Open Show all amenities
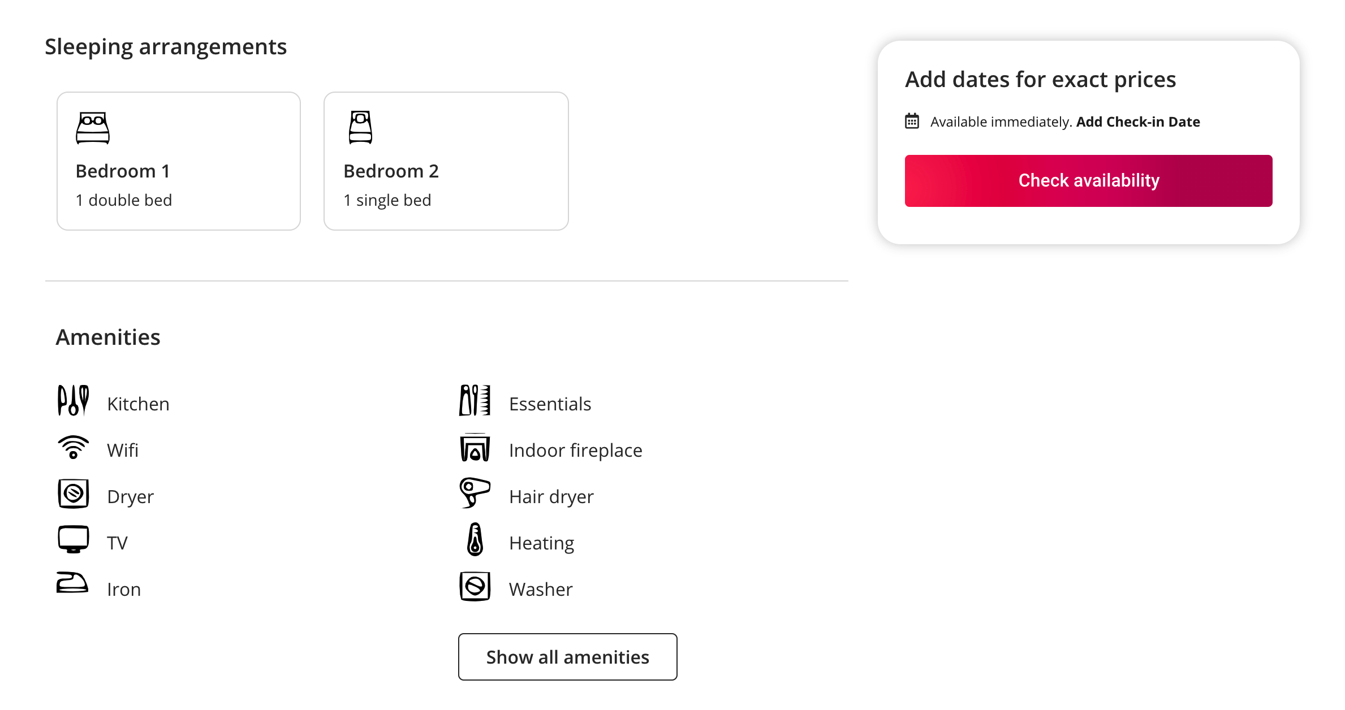The width and height of the screenshot is (1345, 710). [x=567, y=657]
